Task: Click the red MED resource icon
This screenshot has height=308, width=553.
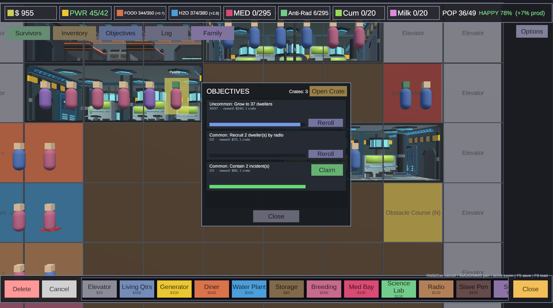Action: pyautogui.click(x=229, y=13)
